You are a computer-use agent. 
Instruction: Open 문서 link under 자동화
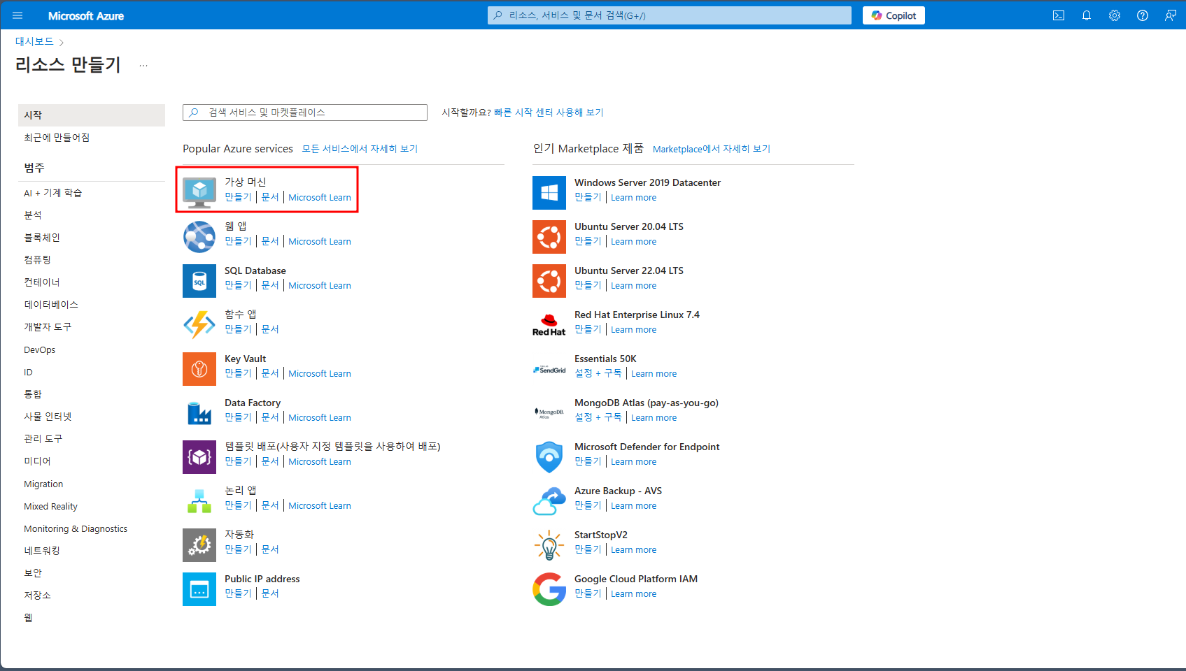tap(270, 549)
